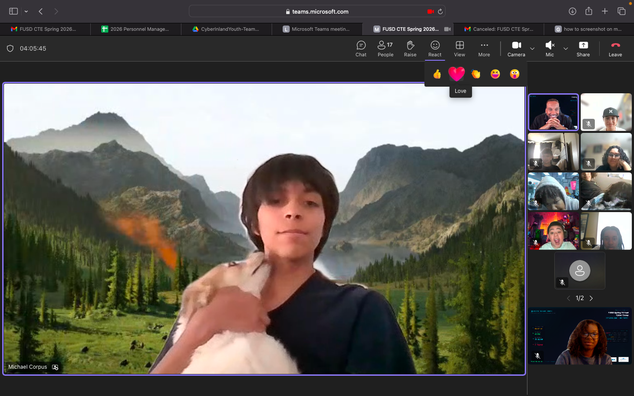
Task: Unmute the Mic
Action: click(549, 48)
